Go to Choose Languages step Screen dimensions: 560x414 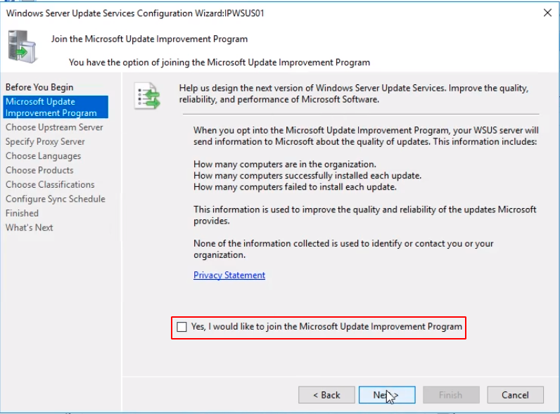pos(43,156)
